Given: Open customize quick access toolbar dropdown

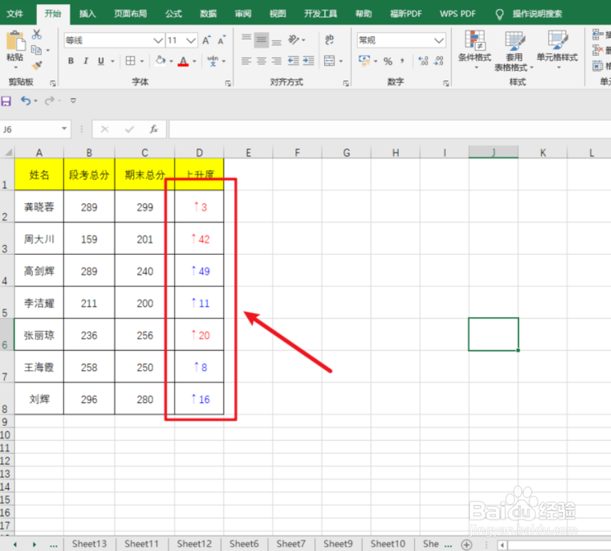Looking at the screenshot, I should click(x=73, y=101).
